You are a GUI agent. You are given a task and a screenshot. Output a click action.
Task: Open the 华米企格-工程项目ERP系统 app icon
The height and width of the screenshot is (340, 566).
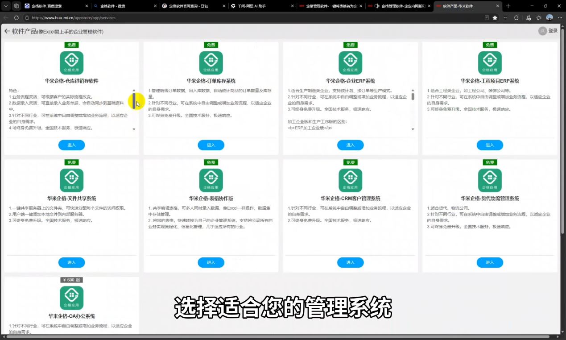[490, 63]
